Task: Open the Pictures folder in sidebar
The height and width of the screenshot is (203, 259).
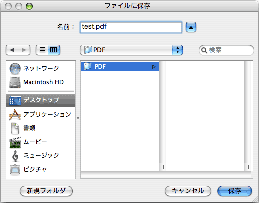Action: 41,169
